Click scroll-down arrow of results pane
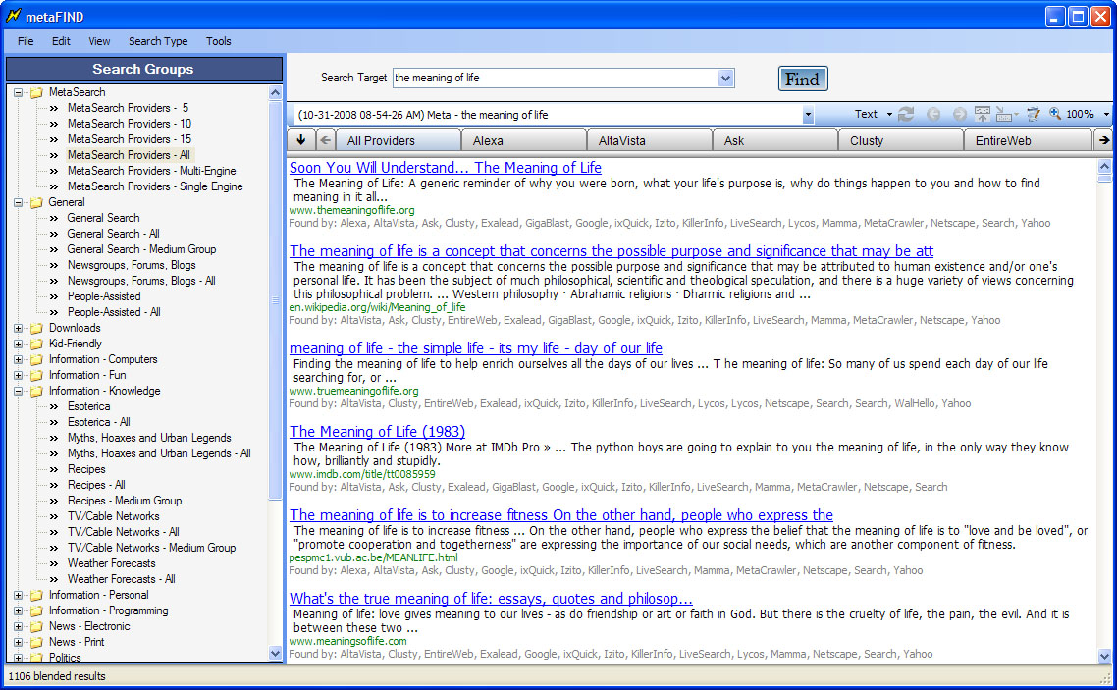The image size is (1117, 690). tap(1104, 656)
